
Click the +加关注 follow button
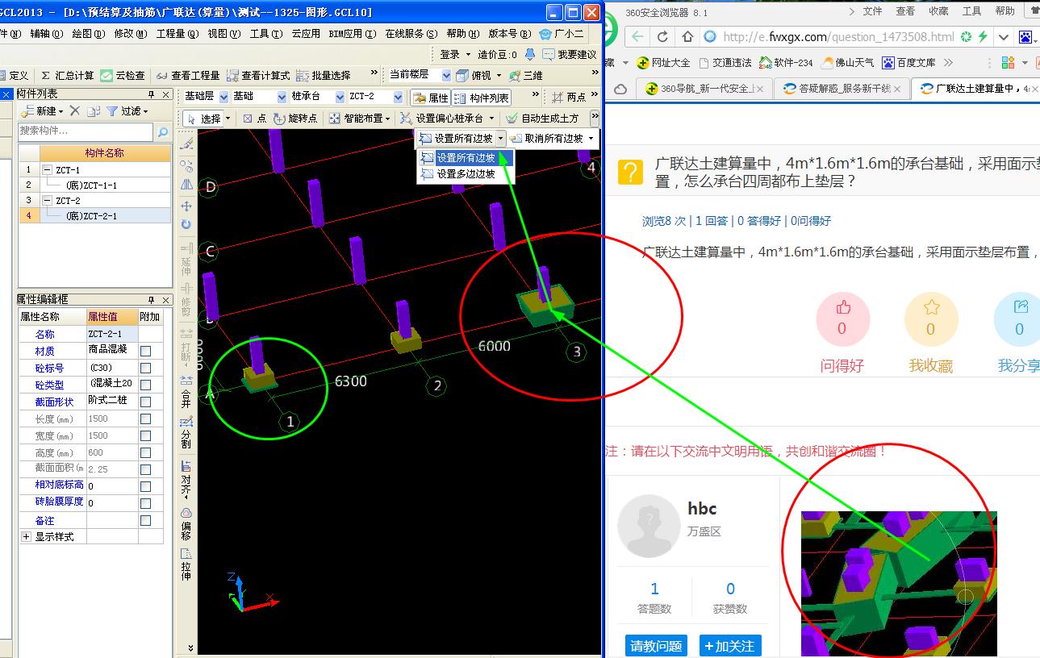729,646
